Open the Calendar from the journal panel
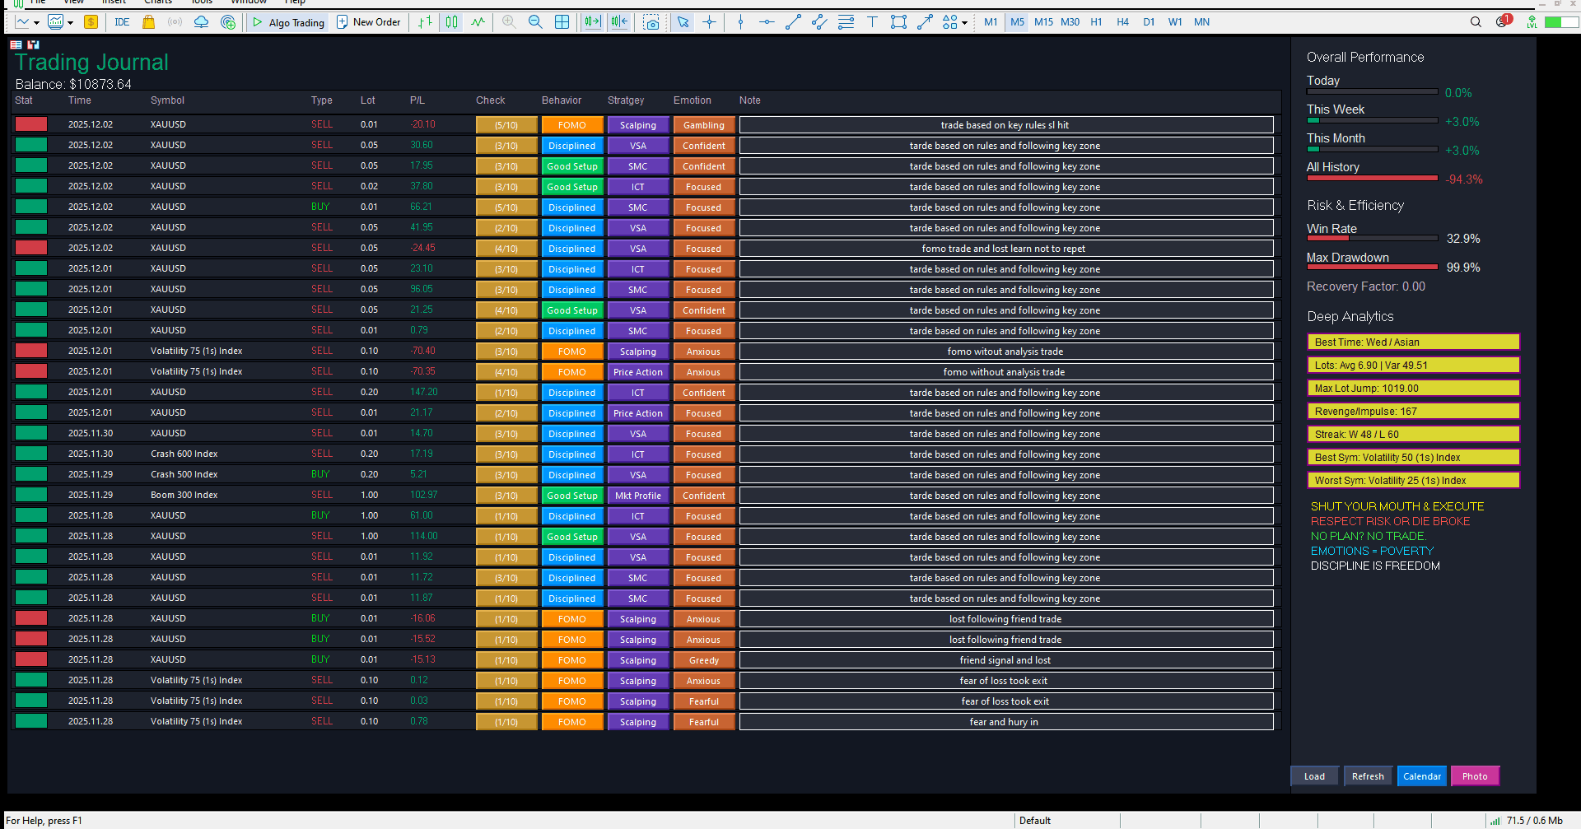The image size is (1581, 829). pos(1421,775)
